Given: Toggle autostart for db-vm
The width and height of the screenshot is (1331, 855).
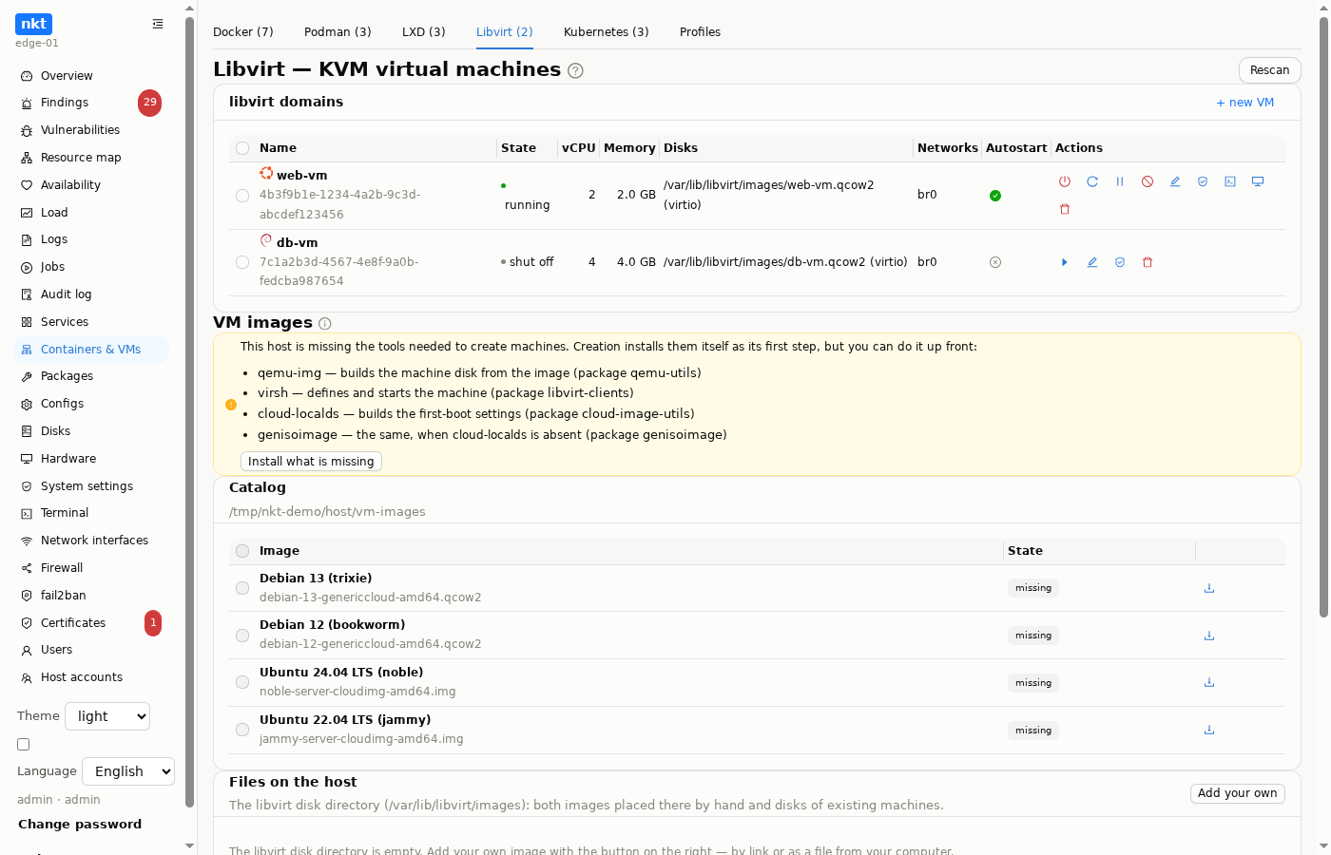Looking at the screenshot, I should [x=995, y=262].
